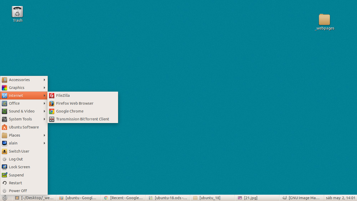Click the Restart arrow icon
This screenshot has width=357, height=201.
(x=4, y=183)
